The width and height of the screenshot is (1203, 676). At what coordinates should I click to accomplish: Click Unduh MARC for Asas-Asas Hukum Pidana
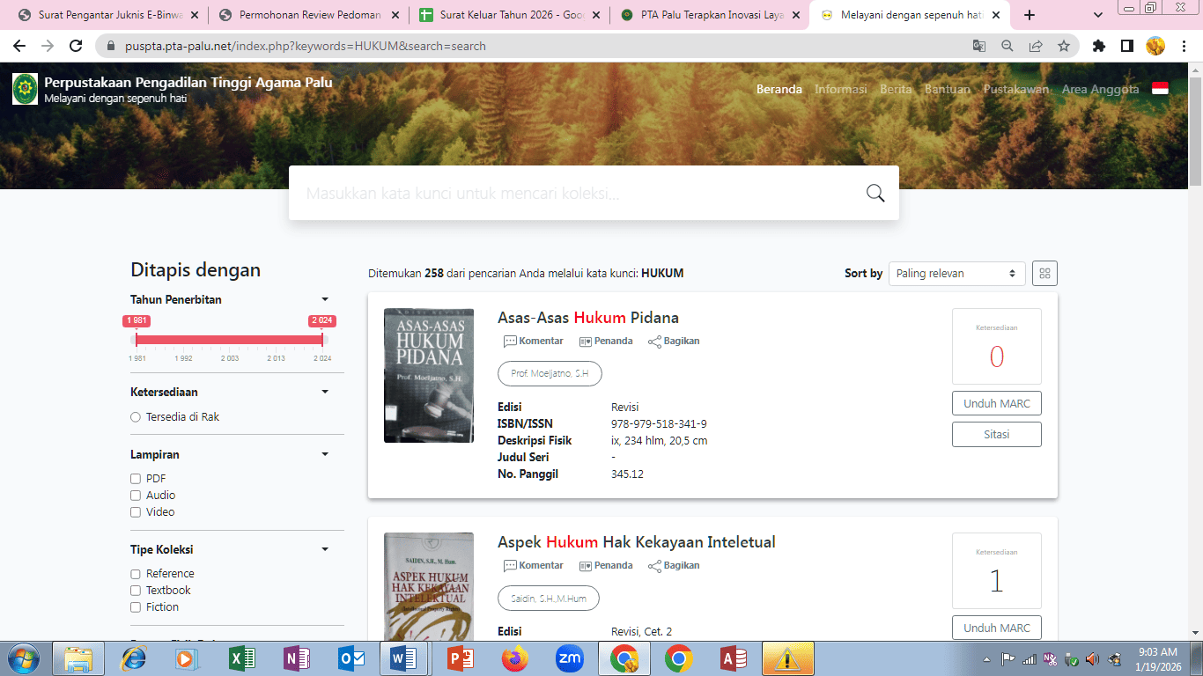point(996,404)
